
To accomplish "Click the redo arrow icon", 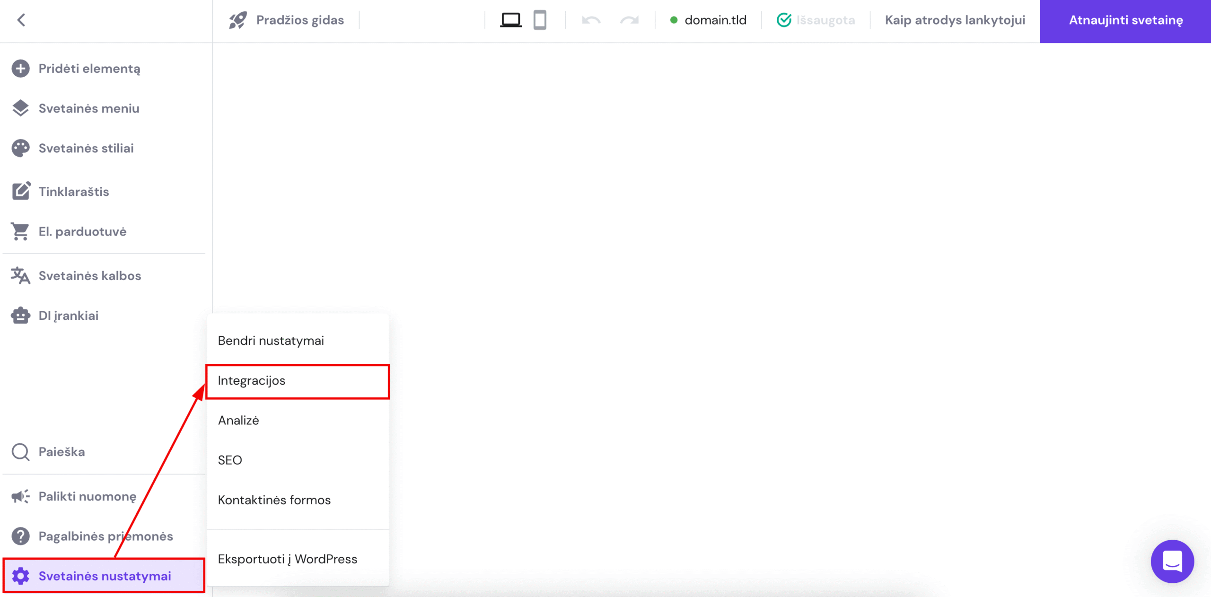I will point(629,20).
